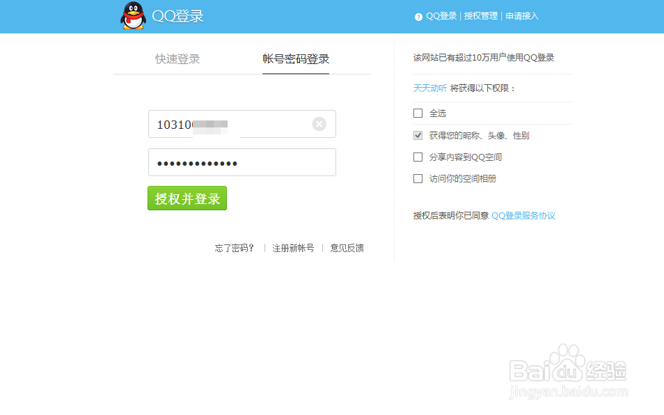
Task: Enable 访问你的空间相册 checkbox
Action: [x=418, y=179]
